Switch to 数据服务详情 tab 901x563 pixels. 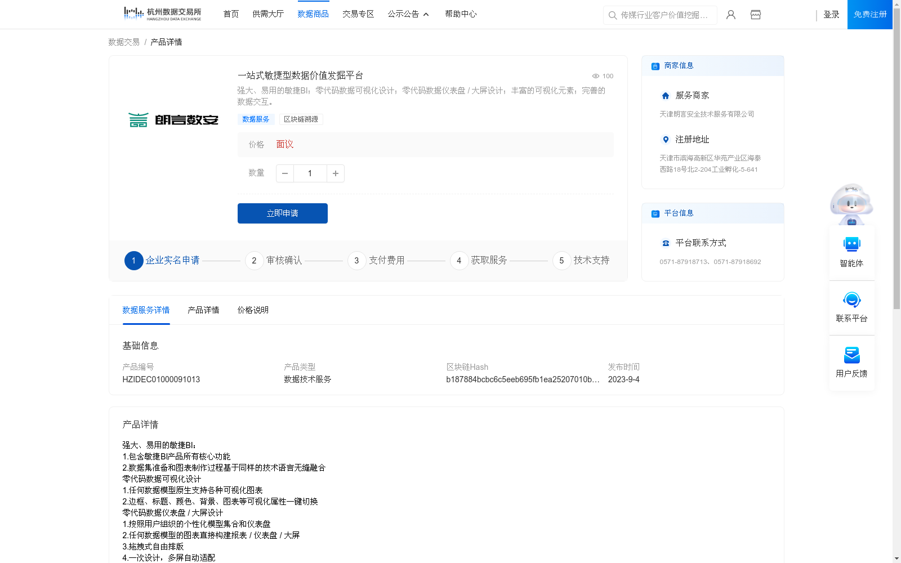146,310
